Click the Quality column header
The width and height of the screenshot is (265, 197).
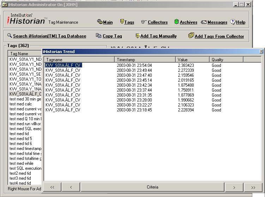coord(226,60)
